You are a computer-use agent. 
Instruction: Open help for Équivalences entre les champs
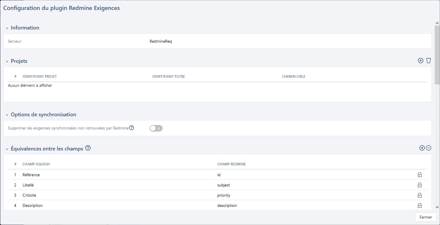[88, 148]
